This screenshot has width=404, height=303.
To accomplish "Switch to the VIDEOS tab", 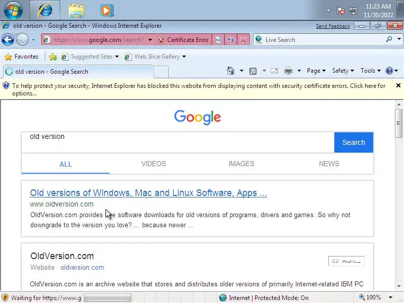I will pyautogui.click(x=154, y=164).
